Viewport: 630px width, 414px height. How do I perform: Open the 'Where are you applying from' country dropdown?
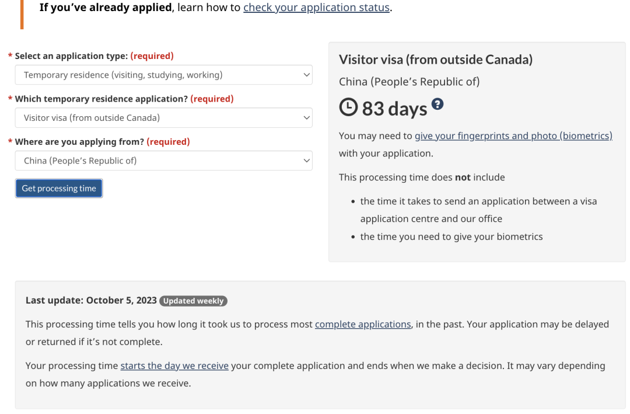pyautogui.click(x=163, y=161)
